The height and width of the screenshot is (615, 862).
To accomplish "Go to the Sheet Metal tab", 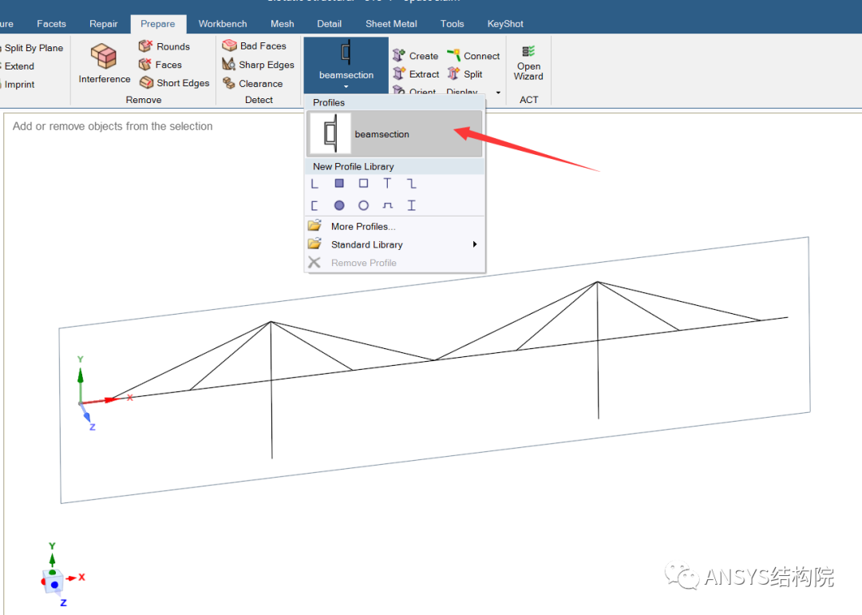I will coord(391,24).
